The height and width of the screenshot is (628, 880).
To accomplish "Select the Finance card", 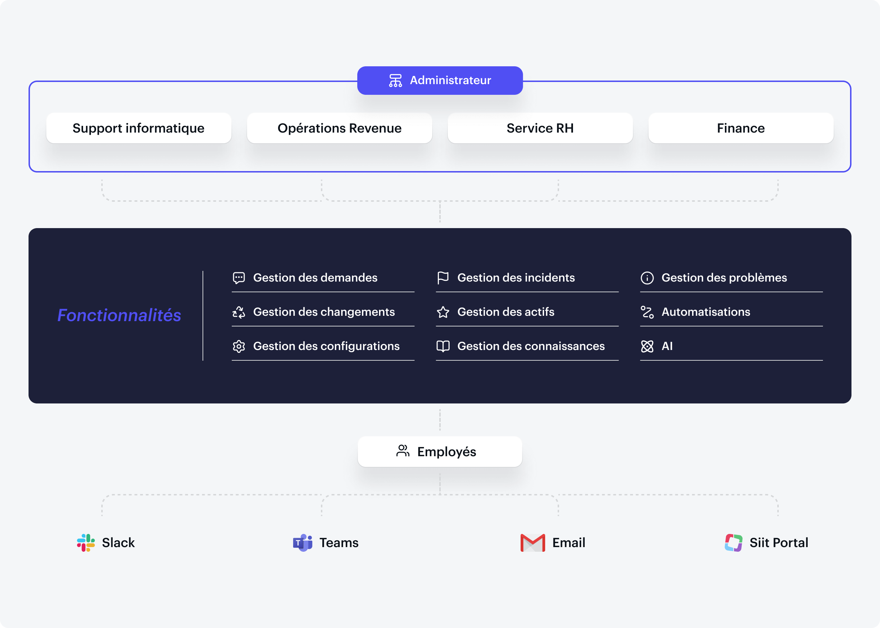I will (x=740, y=128).
